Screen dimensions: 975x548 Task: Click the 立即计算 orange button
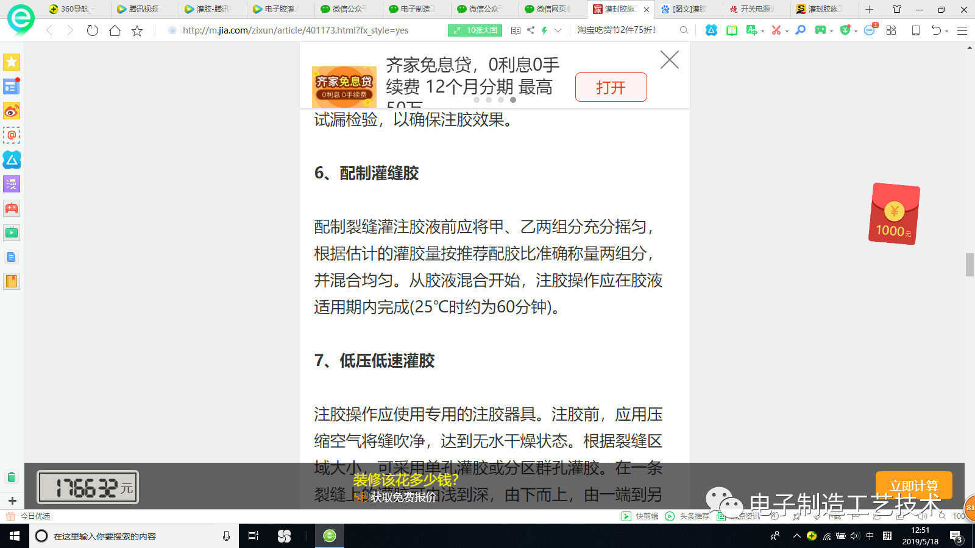point(913,485)
